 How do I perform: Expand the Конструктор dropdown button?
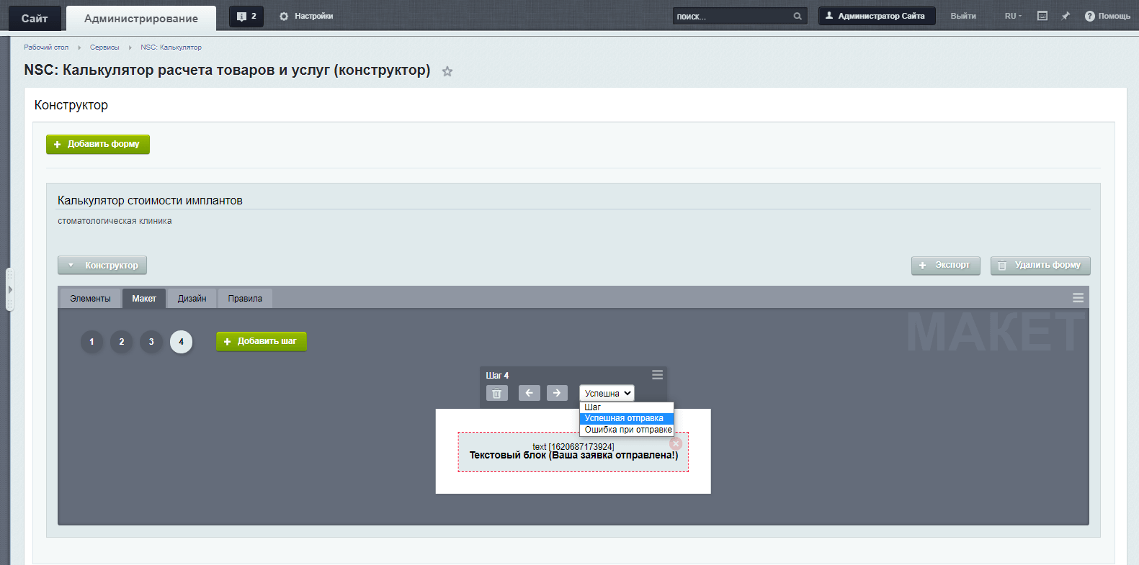(x=102, y=266)
